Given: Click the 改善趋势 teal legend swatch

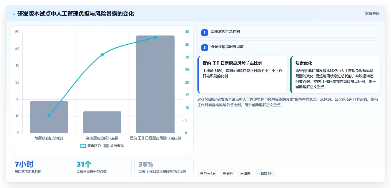Looking at the screenshot, I should 83,146.
